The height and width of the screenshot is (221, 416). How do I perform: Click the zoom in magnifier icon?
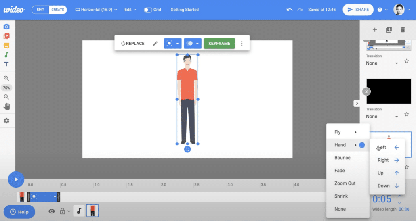6,78
